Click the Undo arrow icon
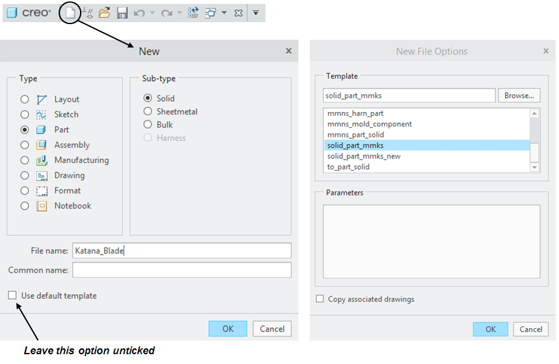The image size is (559, 364). click(139, 12)
